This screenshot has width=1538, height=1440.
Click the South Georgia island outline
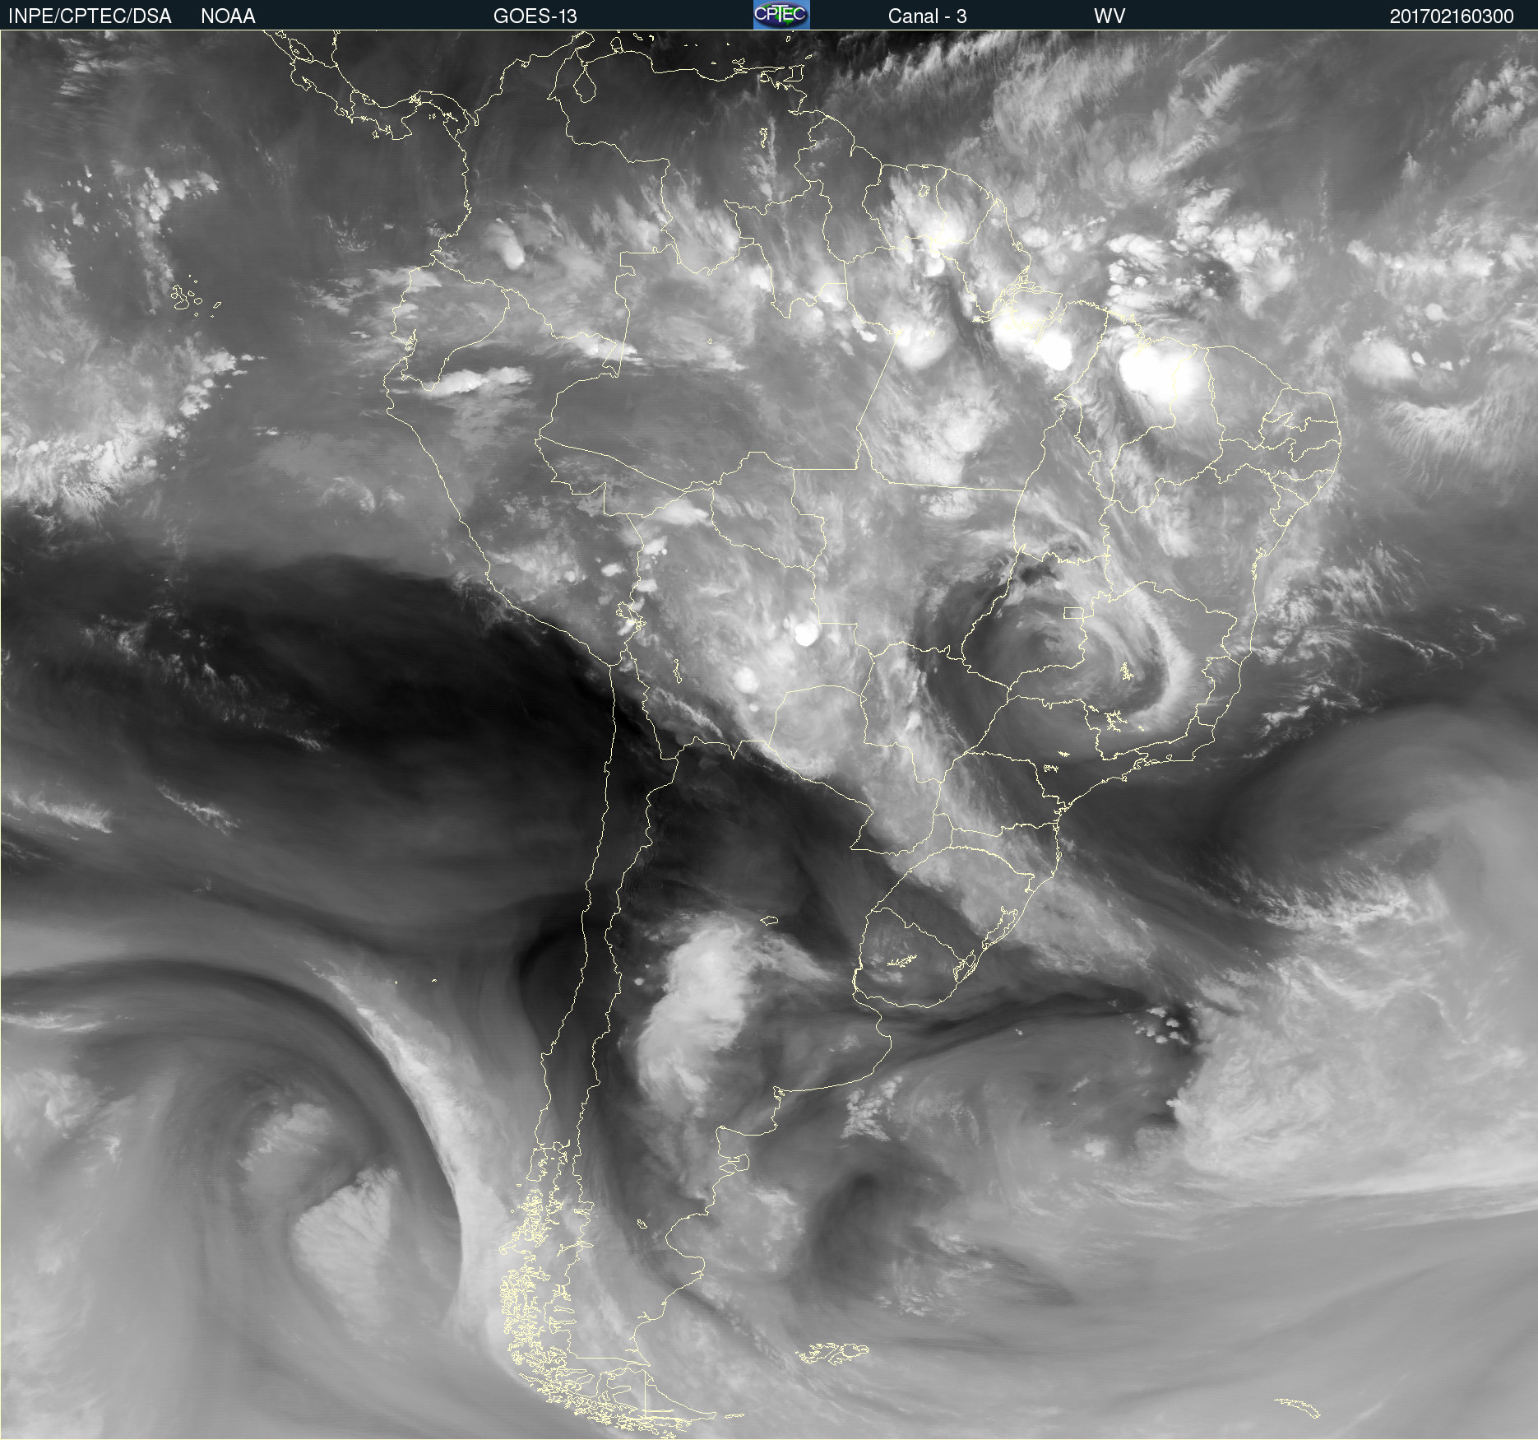pos(1298,1407)
